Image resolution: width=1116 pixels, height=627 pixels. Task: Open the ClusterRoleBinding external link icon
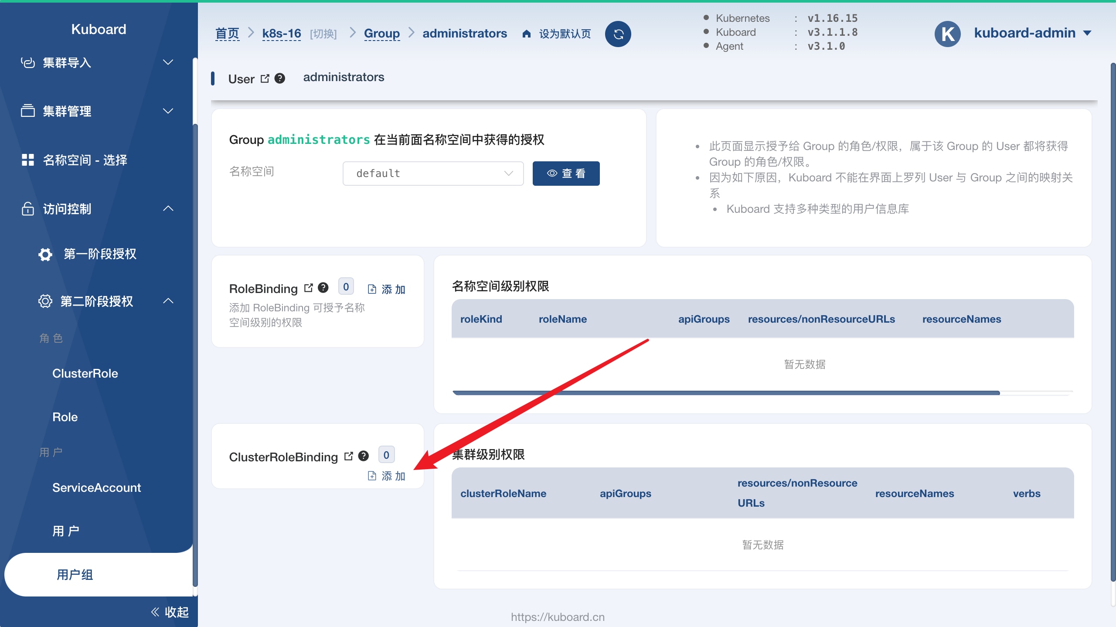pos(349,456)
